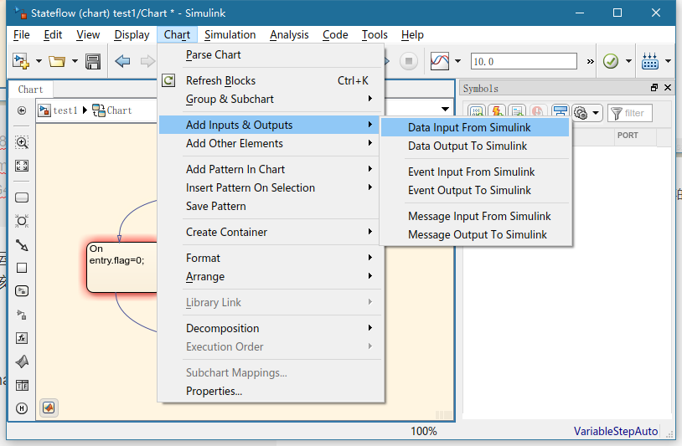Choose Message Output To Simulink
Screen dimensions: 682x446
tap(475, 234)
